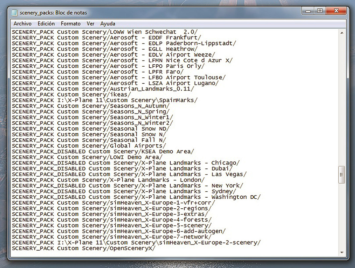The height and width of the screenshot is (268, 355).
Task: Open the Ayuda menu
Action: [x=108, y=24]
